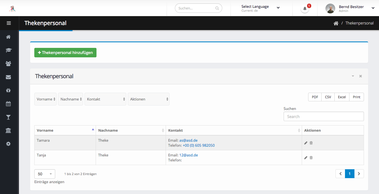Open the settings gear sidebar icon
Viewport: 379px width, 194px height.
pos(8,144)
